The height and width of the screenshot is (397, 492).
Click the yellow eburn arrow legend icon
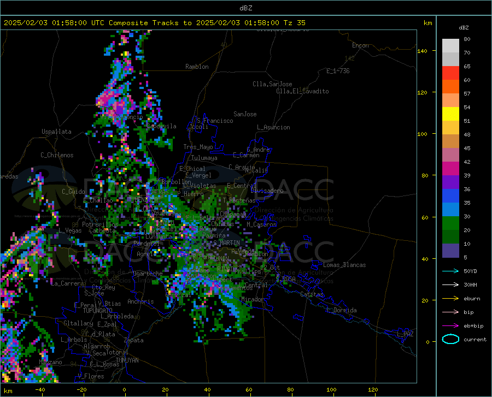pos(450,299)
